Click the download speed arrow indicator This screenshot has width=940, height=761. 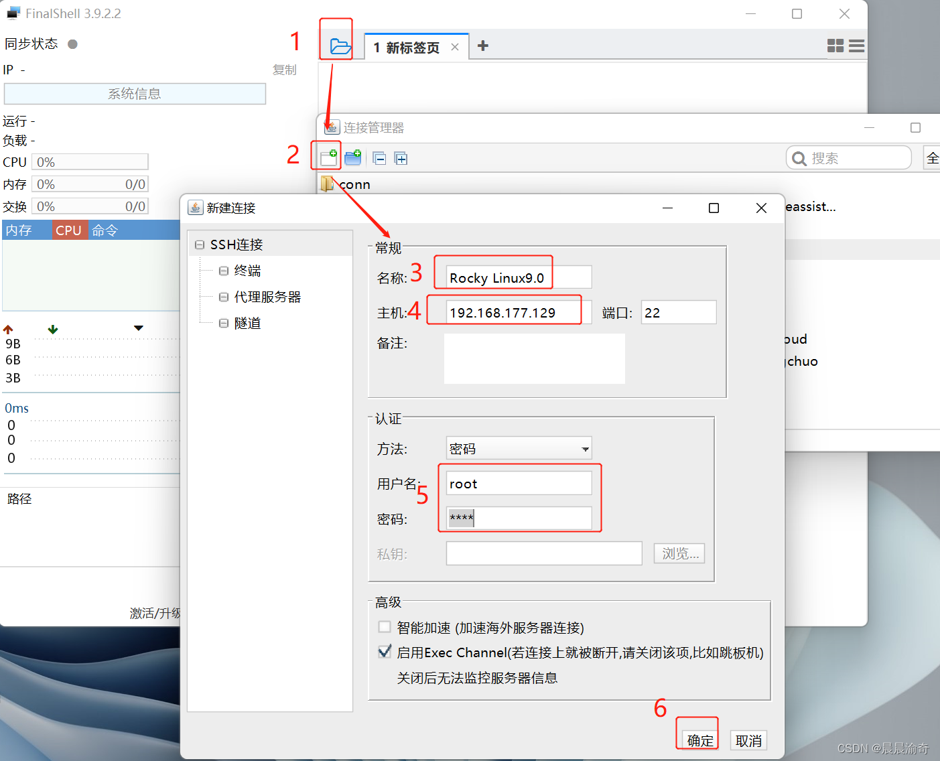pos(53,329)
